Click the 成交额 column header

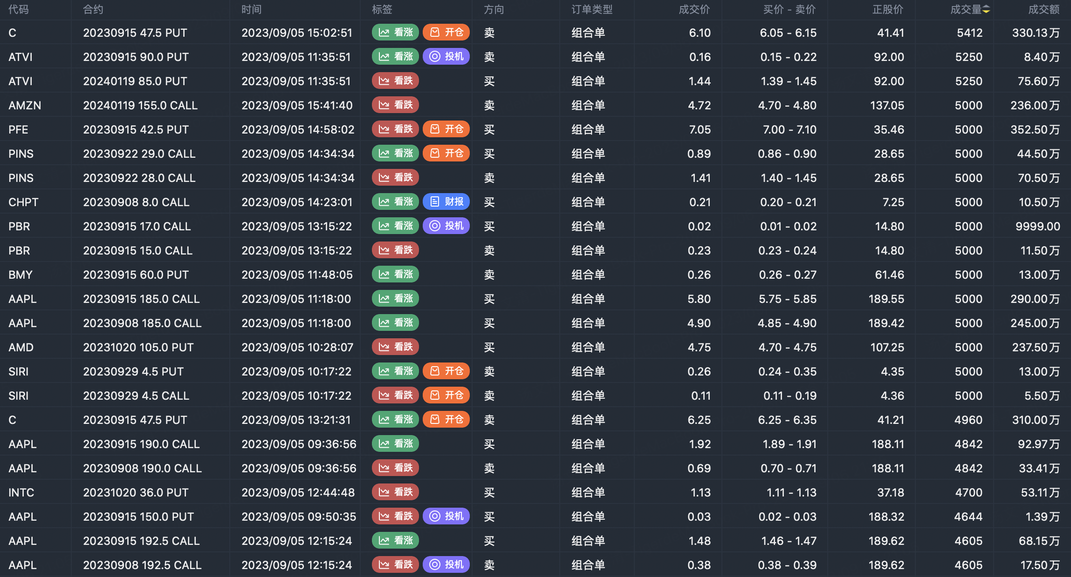coord(1044,10)
